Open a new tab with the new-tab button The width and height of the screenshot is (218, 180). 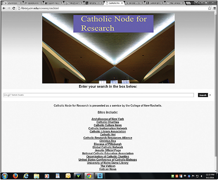[188, 3]
